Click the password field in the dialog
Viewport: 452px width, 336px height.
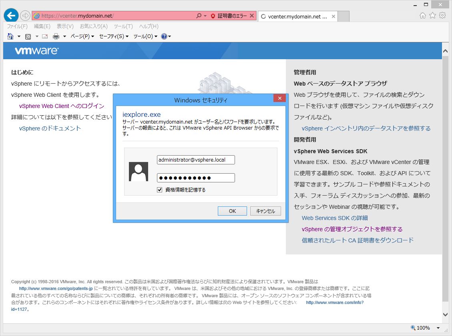pyautogui.click(x=196, y=178)
